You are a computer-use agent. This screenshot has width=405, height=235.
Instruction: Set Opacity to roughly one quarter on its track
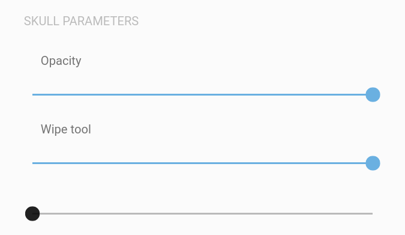click(x=117, y=95)
